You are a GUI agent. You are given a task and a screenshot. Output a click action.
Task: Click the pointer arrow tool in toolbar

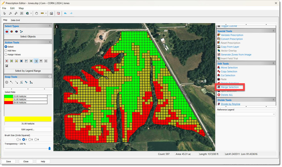5,13
